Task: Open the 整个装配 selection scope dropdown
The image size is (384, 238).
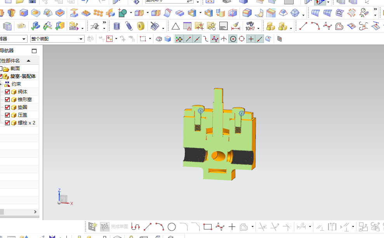Action: [57, 39]
